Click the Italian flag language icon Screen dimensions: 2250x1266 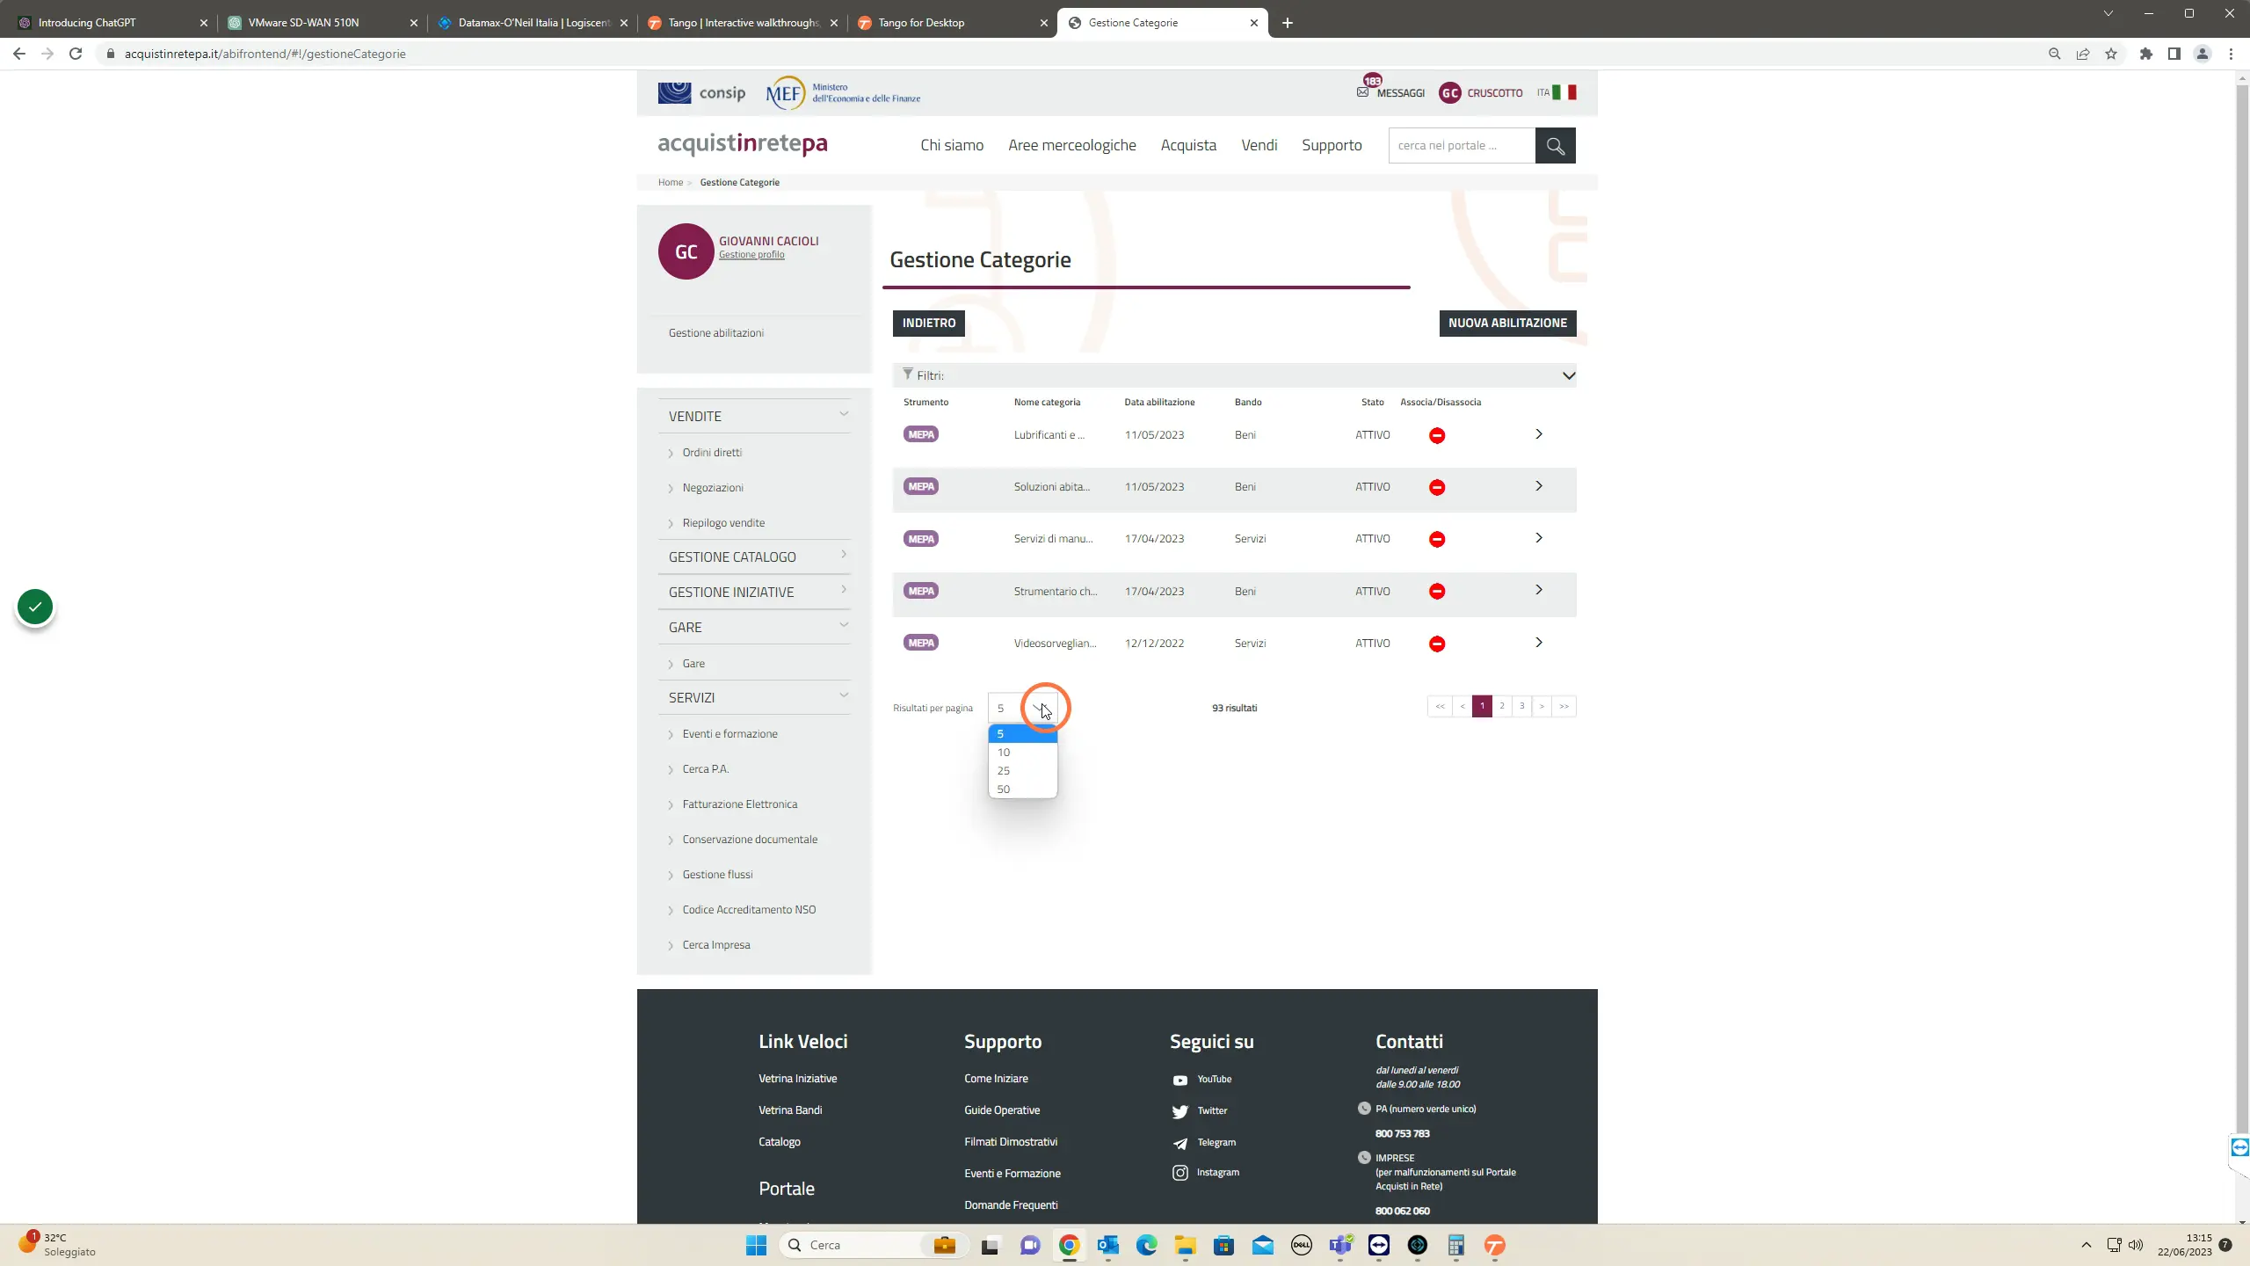[1564, 92]
